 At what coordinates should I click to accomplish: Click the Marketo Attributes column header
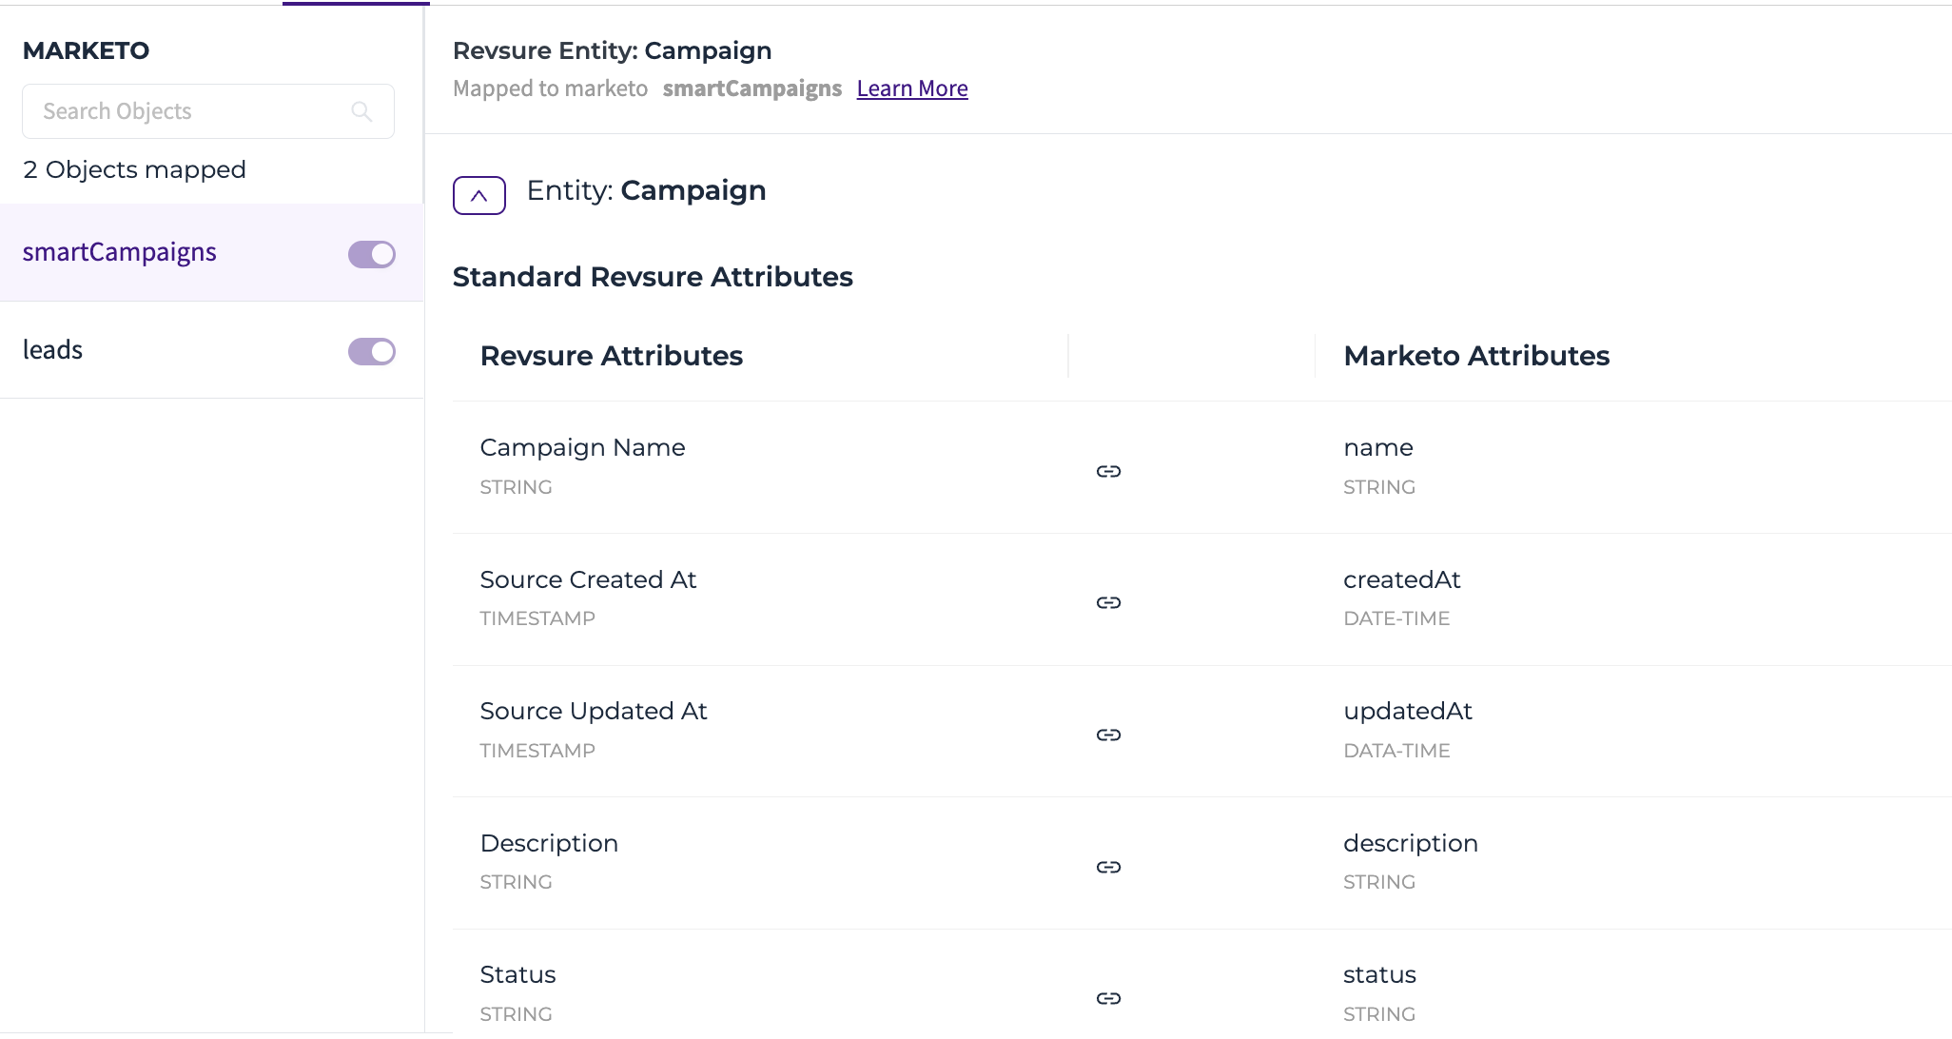1476,356
